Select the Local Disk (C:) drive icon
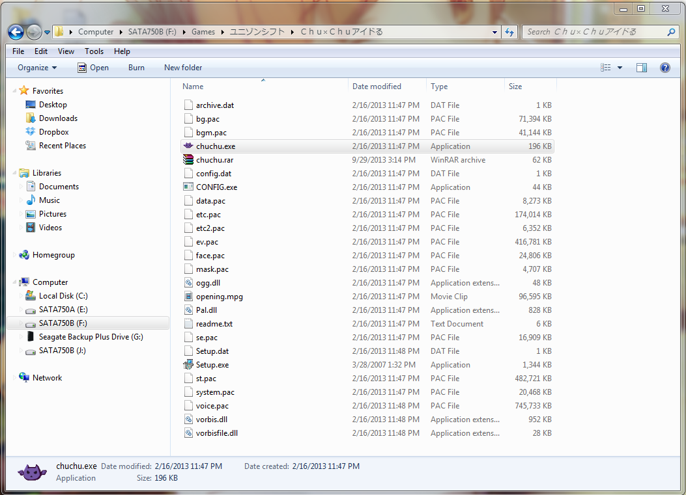This screenshot has width=686, height=495. coord(31,296)
